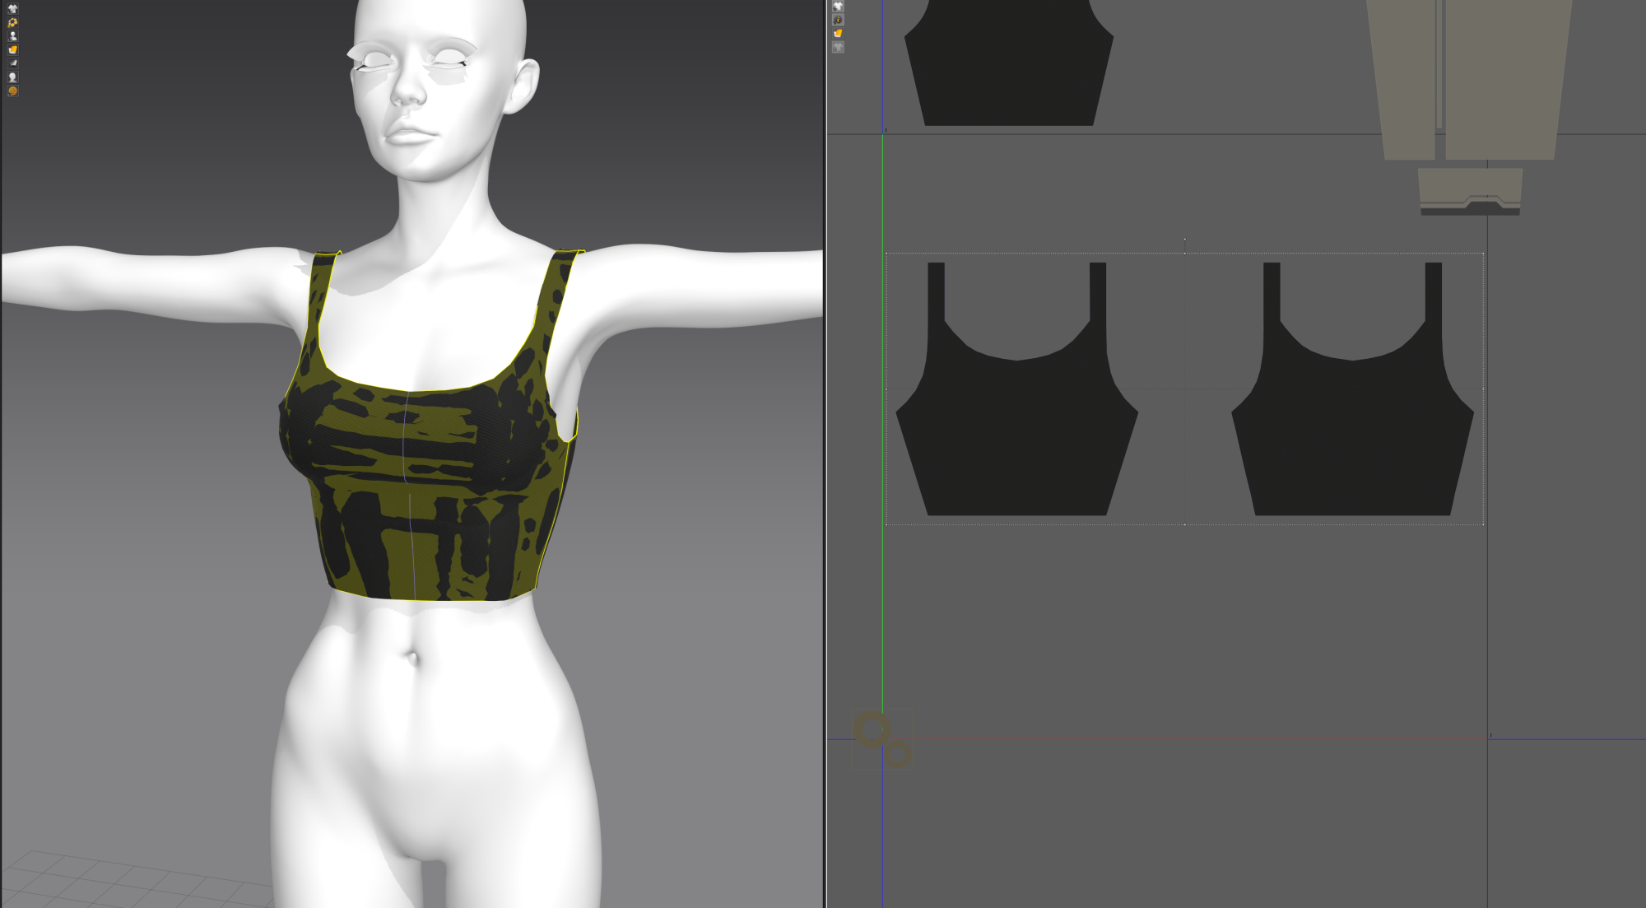Toggle the locked garment icon in 2D window

(x=838, y=47)
